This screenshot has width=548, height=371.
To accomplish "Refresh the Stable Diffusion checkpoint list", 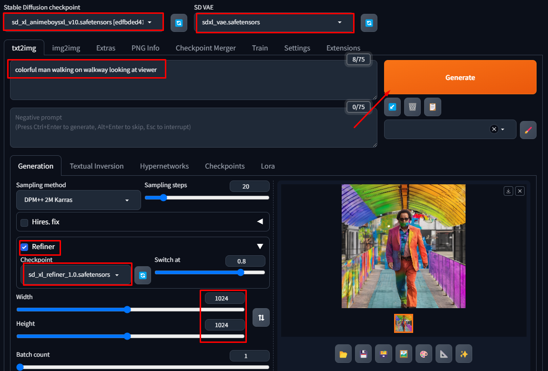I will [x=179, y=23].
